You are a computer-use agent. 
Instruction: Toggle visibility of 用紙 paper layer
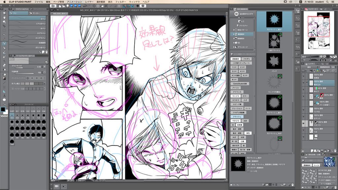(303, 137)
